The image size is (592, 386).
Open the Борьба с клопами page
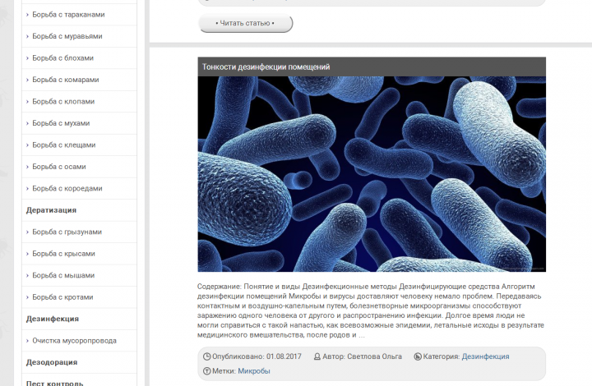click(63, 101)
